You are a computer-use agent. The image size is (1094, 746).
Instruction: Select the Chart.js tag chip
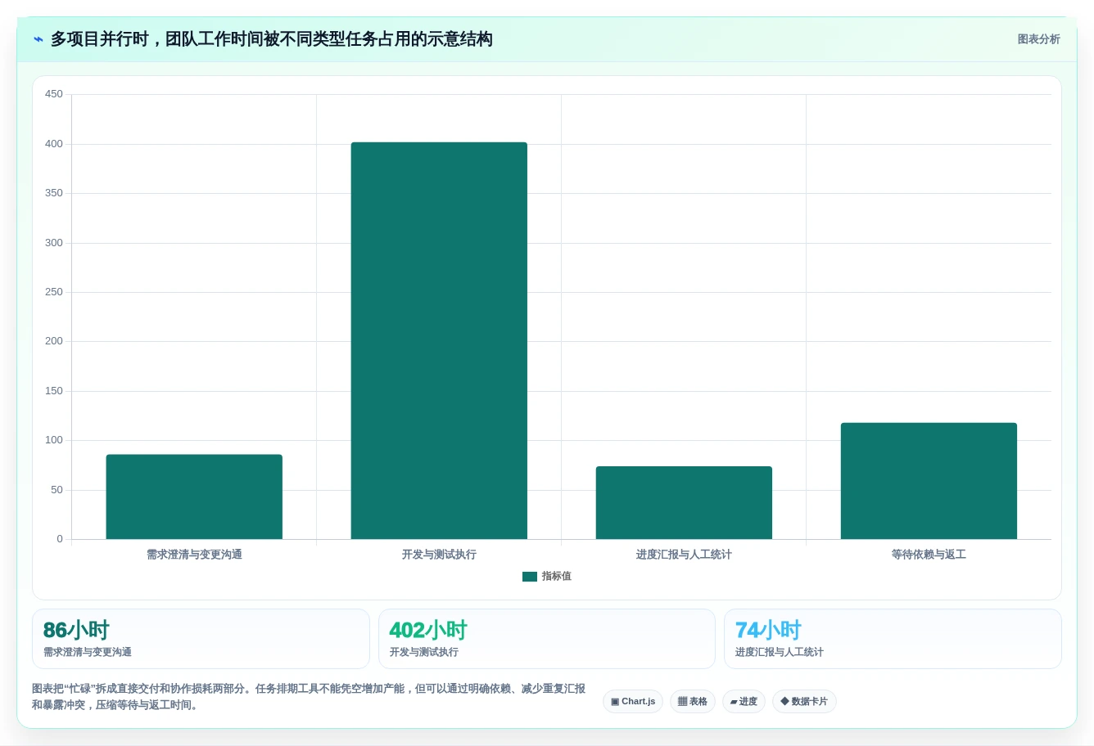click(633, 702)
